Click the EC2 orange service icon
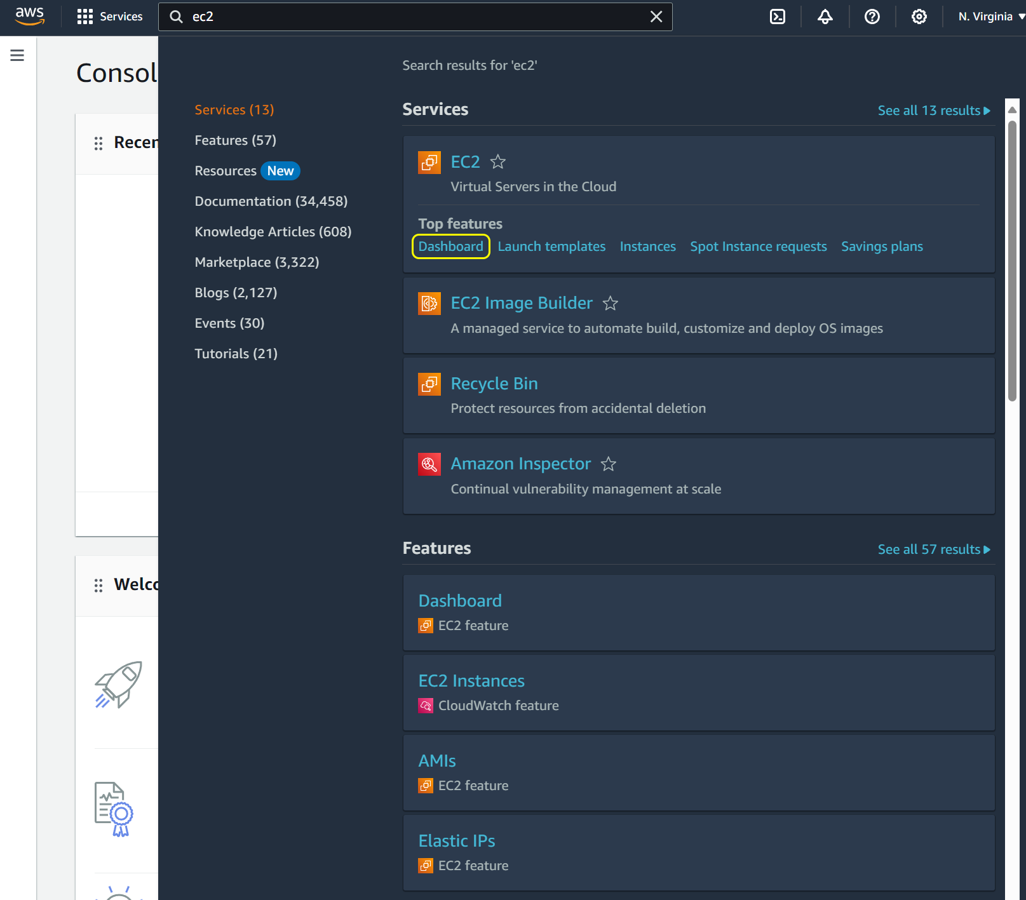 [429, 162]
